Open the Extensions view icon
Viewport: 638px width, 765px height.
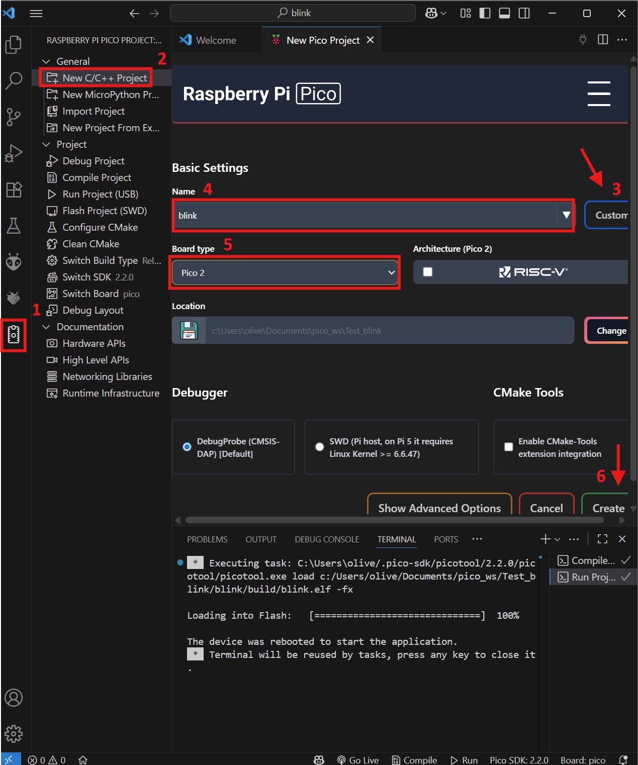click(14, 189)
